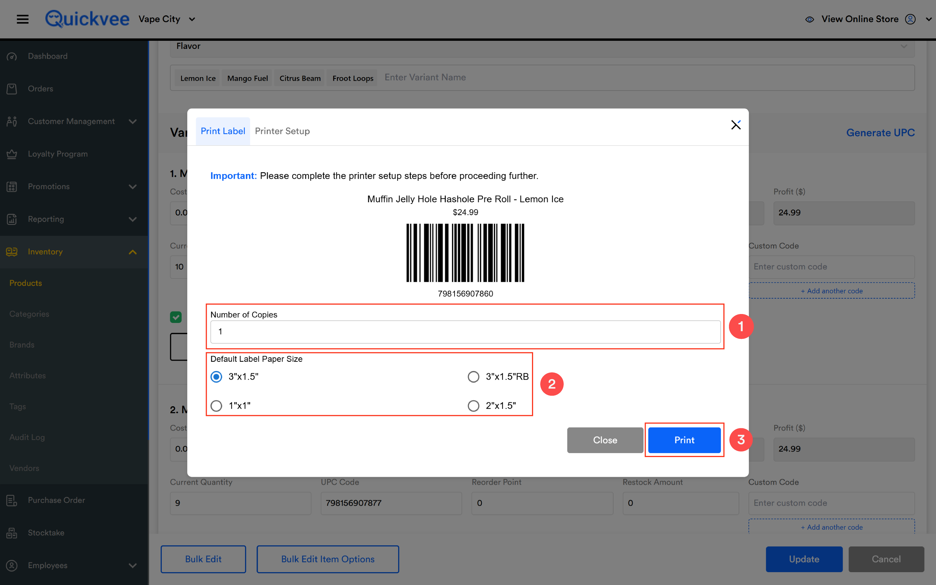The height and width of the screenshot is (585, 936).
Task: Click the eye icon beside View Online Store
Action: coord(809,19)
